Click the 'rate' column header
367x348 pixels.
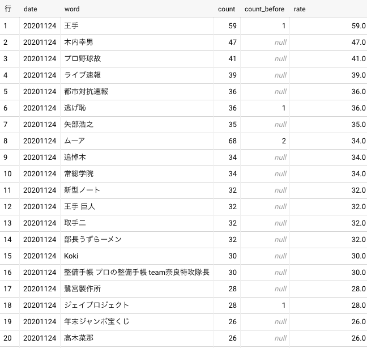(300, 9)
